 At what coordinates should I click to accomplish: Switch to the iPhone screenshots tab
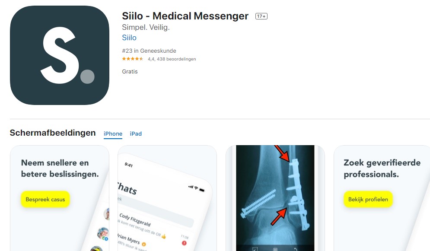tap(113, 134)
